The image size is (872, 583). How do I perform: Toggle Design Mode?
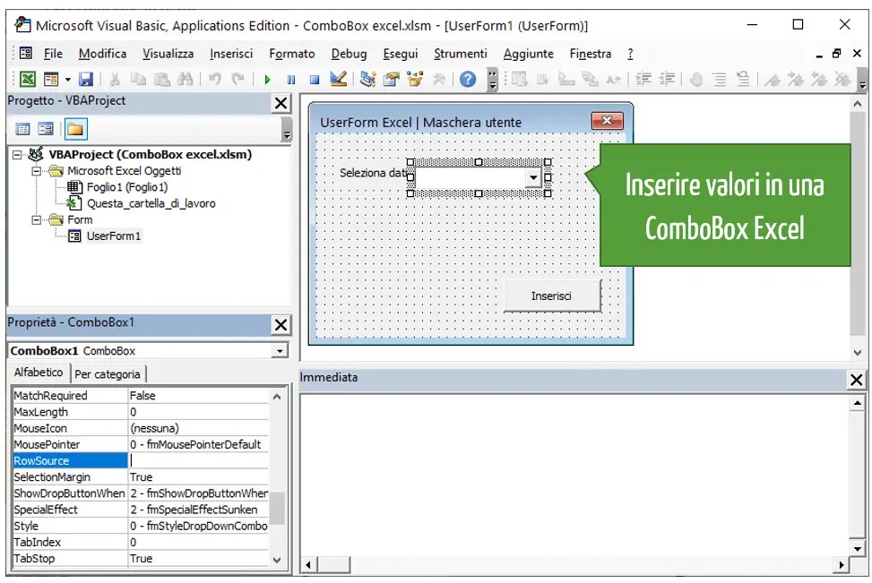337,79
